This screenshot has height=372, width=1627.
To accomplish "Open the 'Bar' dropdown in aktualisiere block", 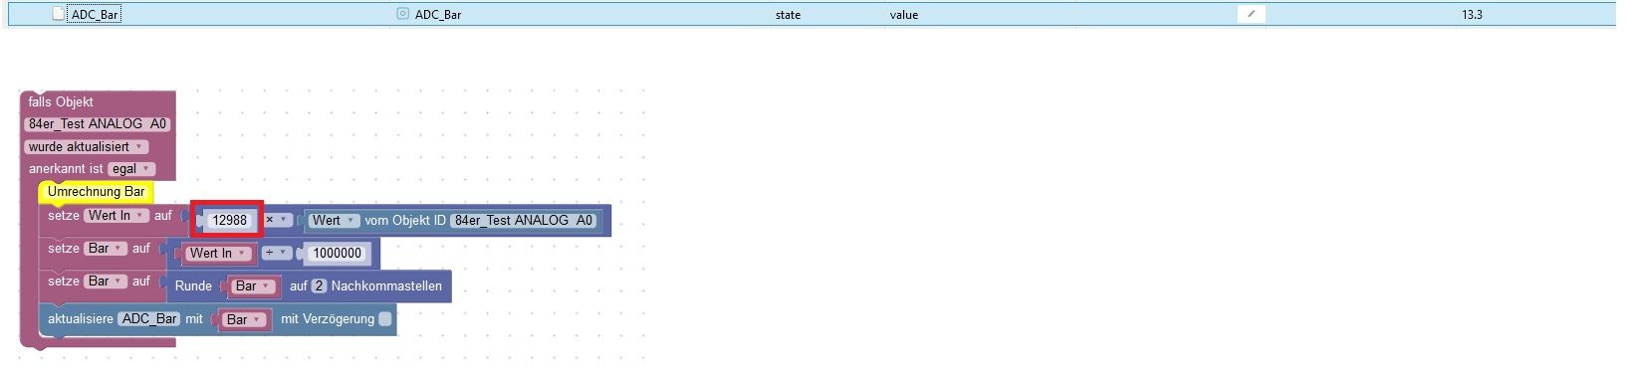I will pyautogui.click(x=244, y=319).
